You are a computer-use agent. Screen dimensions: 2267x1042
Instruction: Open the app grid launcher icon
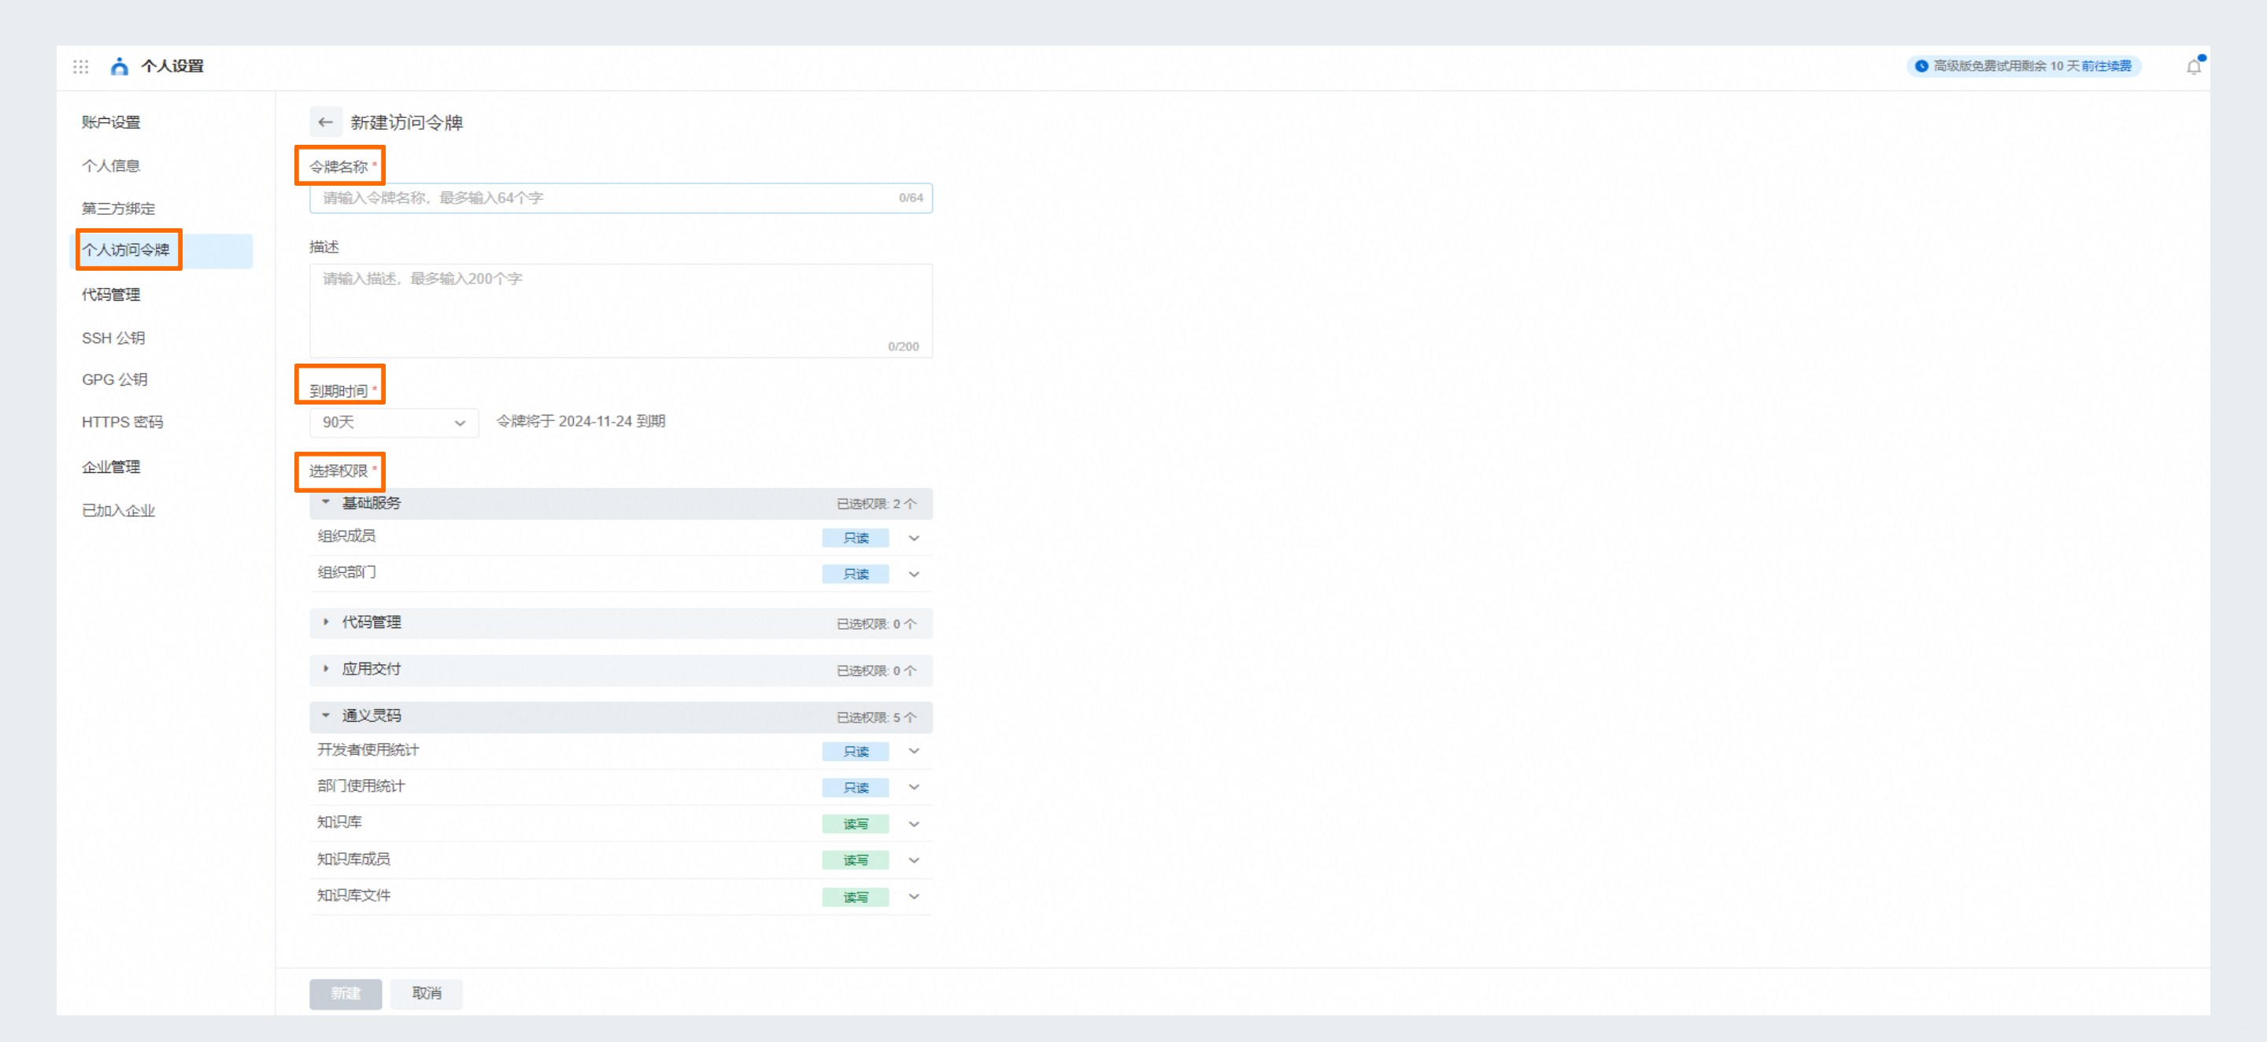click(x=81, y=67)
